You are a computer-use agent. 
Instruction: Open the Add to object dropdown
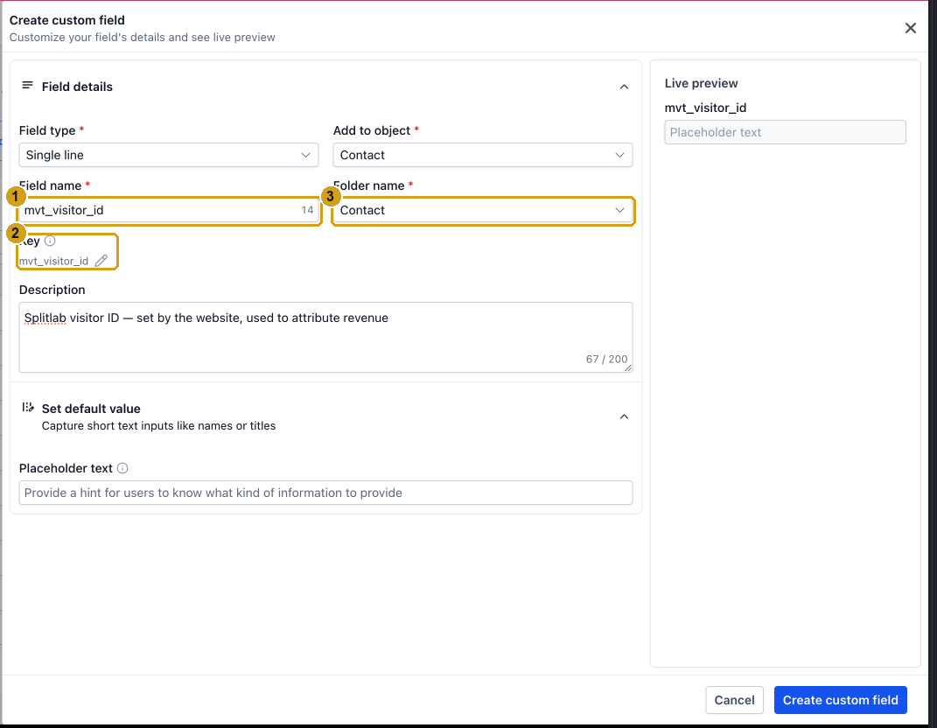point(483,155)
